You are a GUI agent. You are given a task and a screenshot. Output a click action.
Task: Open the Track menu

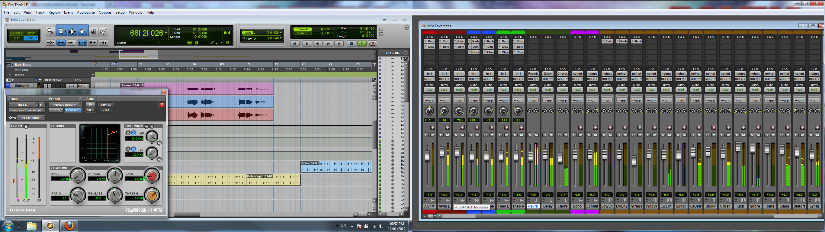click(40, 12)
